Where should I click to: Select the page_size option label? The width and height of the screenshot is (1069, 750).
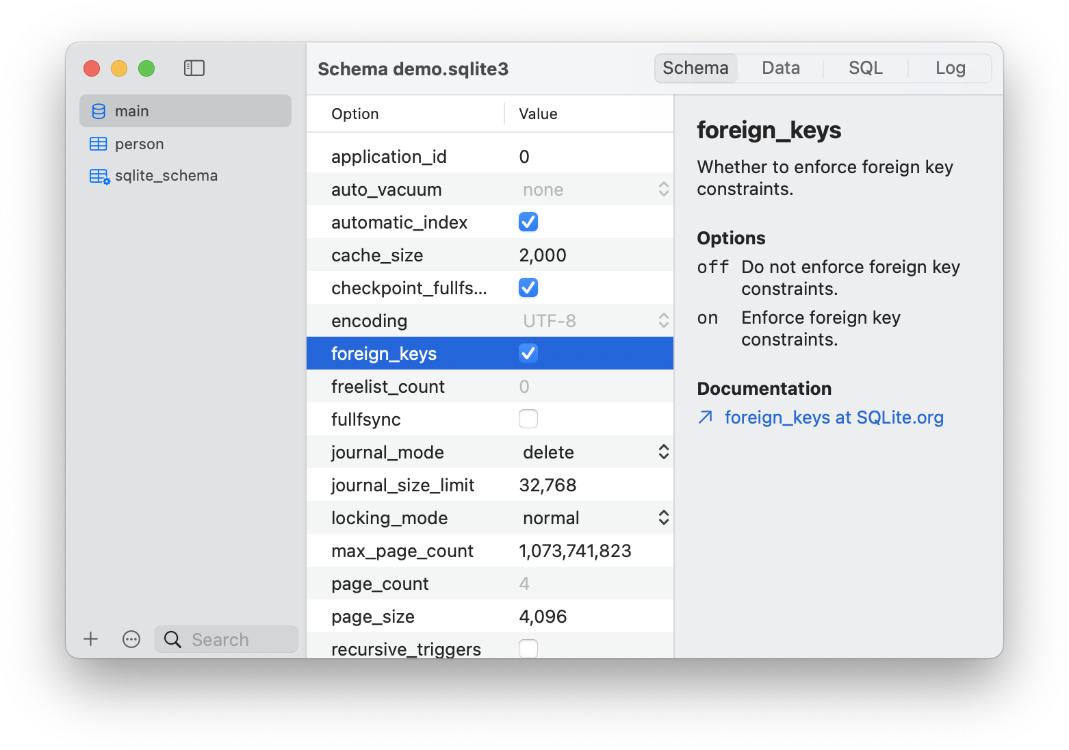click(x=373, y=617)
